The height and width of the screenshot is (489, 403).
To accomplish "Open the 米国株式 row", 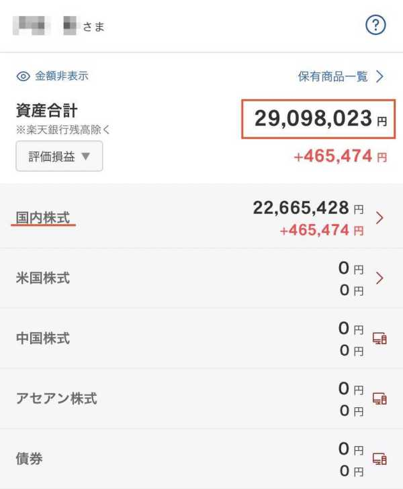I will coord(201,278).
